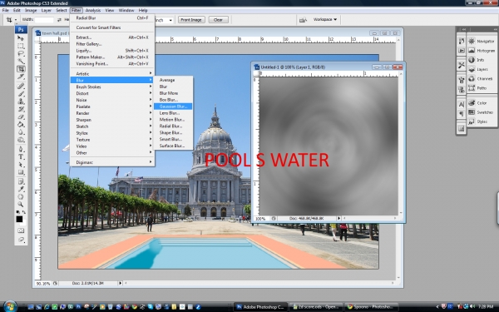Select the Lasso tool
The image size is (499, 312).
tap(21, 53)
